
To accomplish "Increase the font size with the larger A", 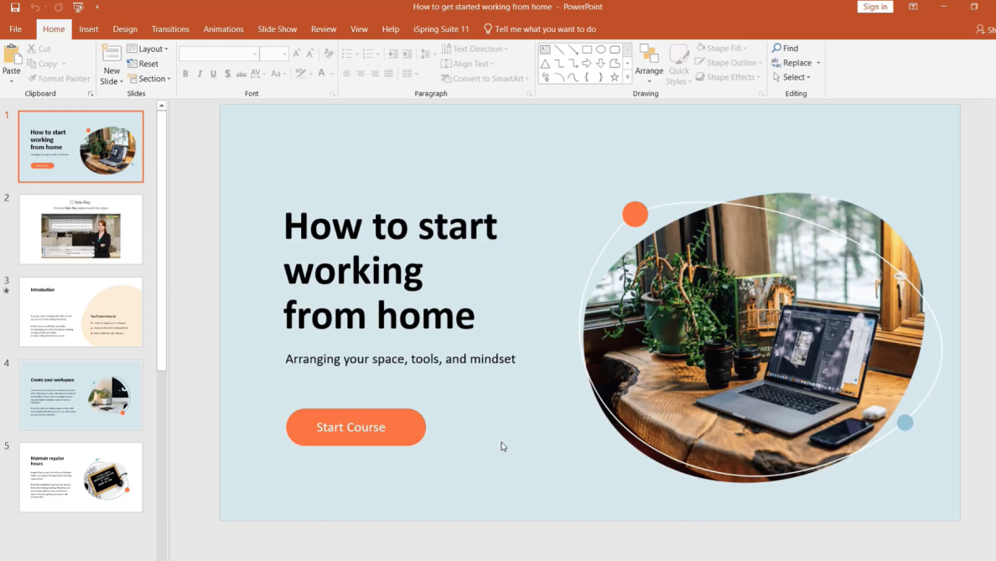I will tap(297, 54).
